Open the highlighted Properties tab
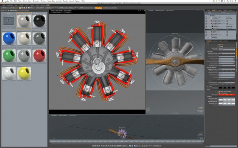 pyautogui.click(x=209, y=41)
